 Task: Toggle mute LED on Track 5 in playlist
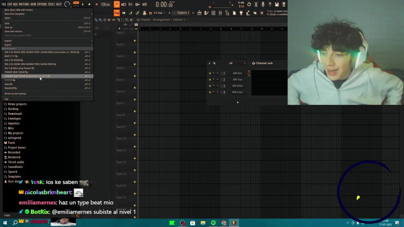[x=135, y=88]
